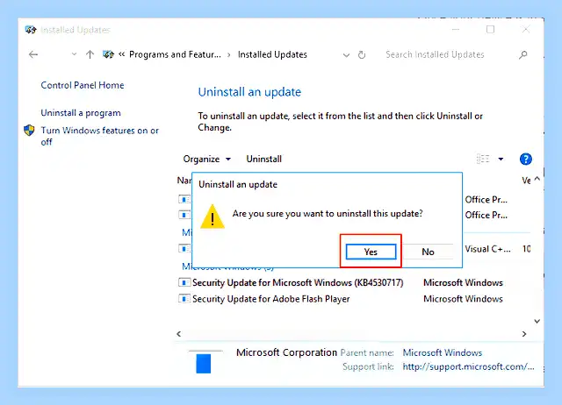Open recent locations dropdown chevron
The width and height of the screenshot is (562, 405).
point(74,54)
